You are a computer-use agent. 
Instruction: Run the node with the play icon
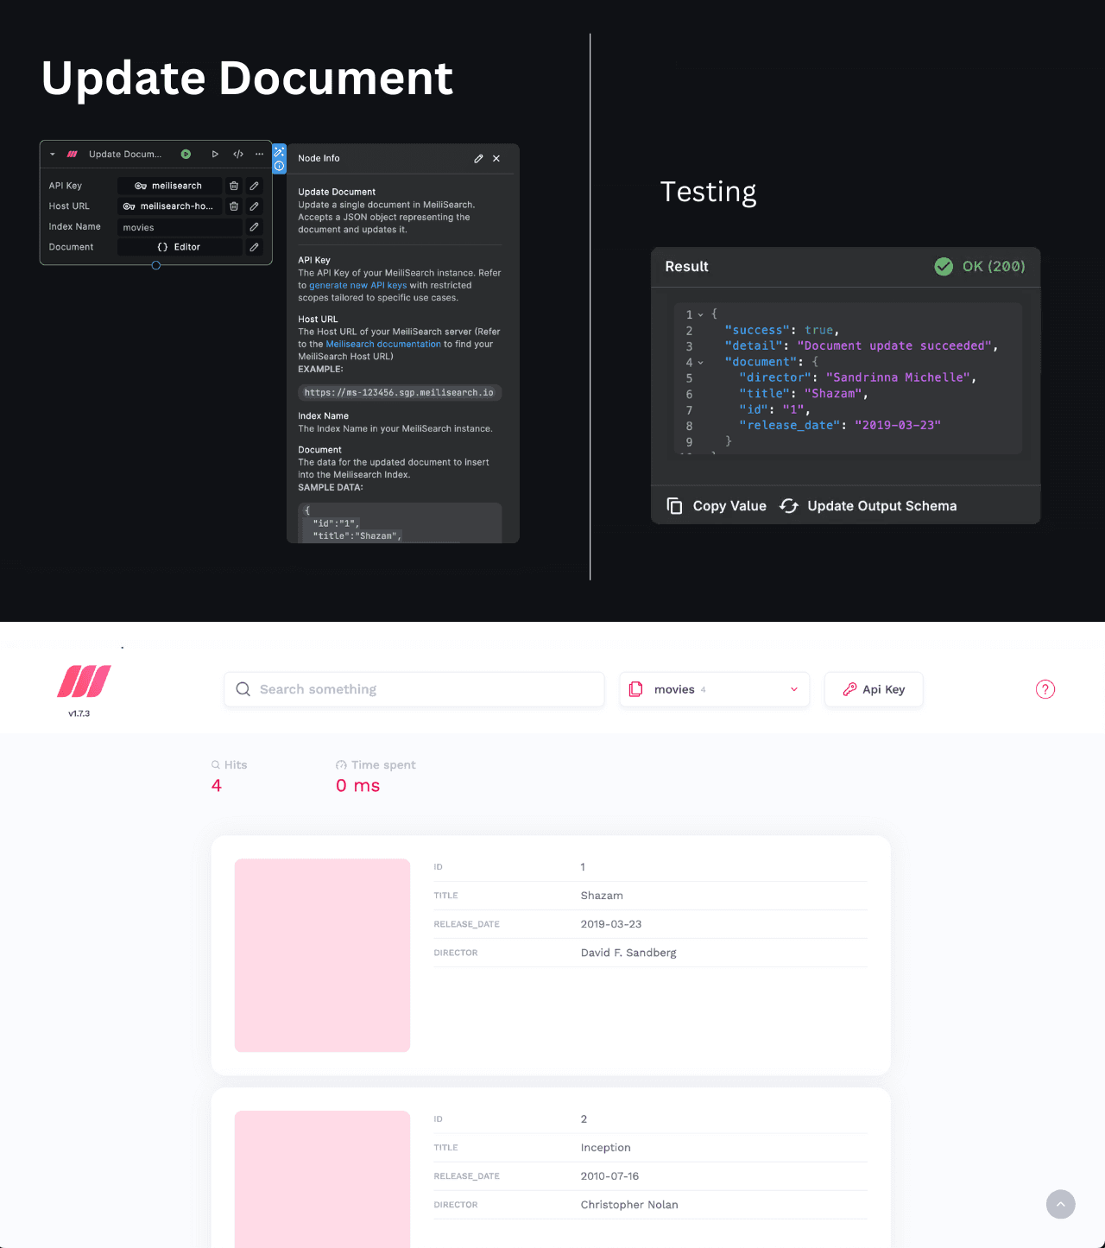click(215, 155)
